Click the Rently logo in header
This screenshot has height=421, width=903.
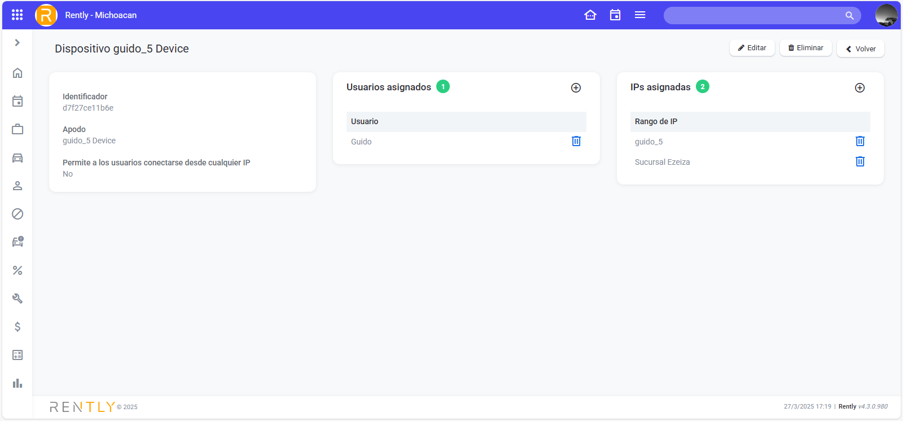pos(46,15)
